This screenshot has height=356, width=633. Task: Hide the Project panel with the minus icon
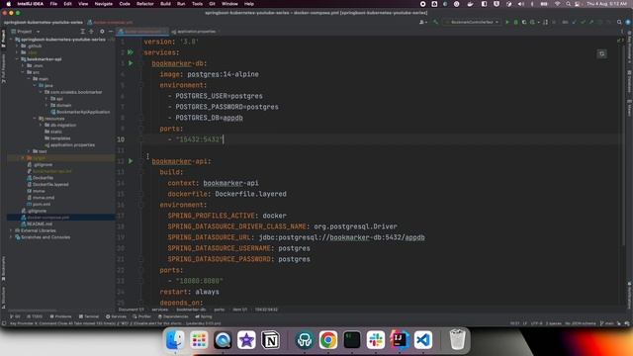click(x=111, y=32)
